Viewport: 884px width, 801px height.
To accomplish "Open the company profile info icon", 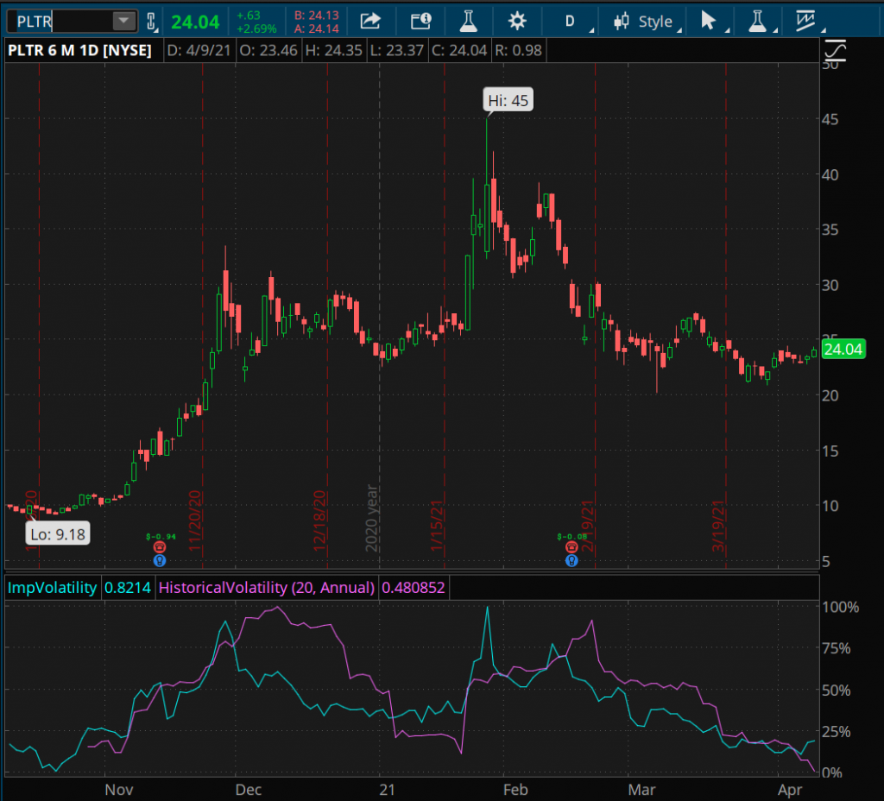I will pyautogui.click(x=420, y=22).
